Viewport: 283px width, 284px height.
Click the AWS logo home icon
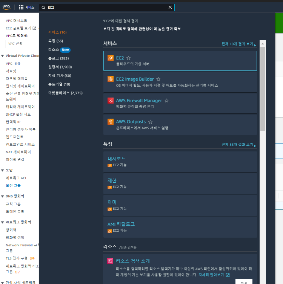[x=6, y=7]
